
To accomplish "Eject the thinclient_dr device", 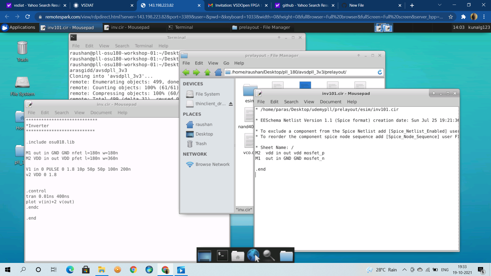I will coord(231,104).
